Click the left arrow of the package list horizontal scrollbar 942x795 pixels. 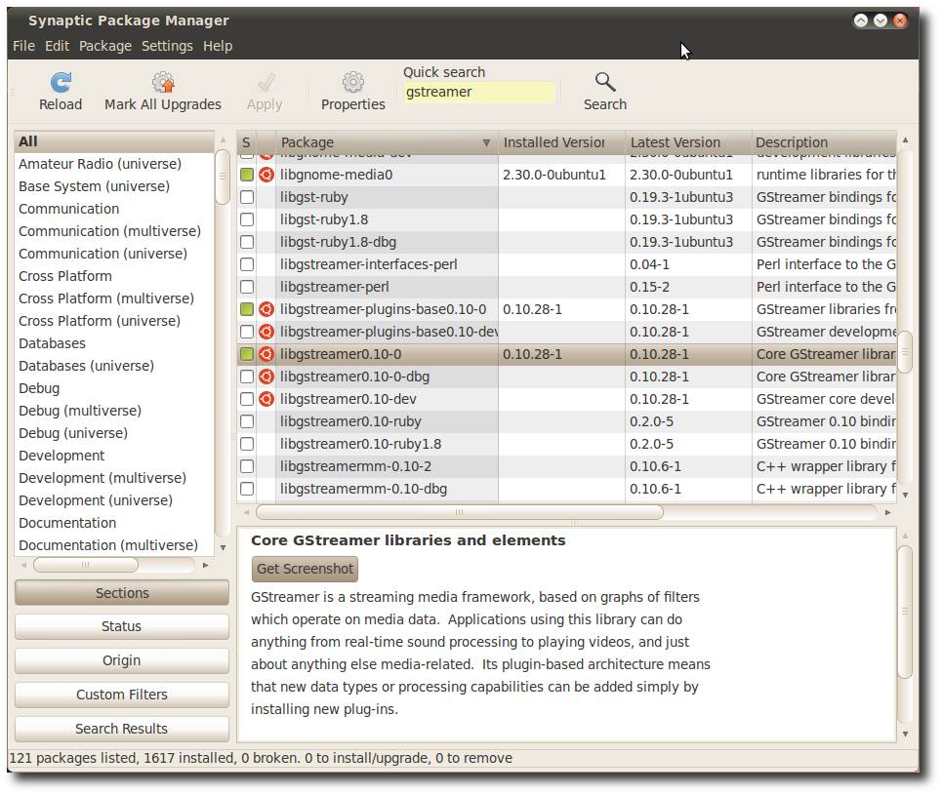click(x=246, y=513)
